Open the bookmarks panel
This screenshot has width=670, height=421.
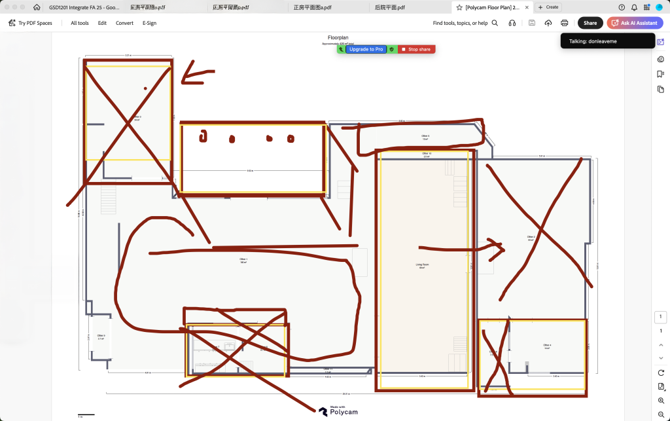[661, 73]
